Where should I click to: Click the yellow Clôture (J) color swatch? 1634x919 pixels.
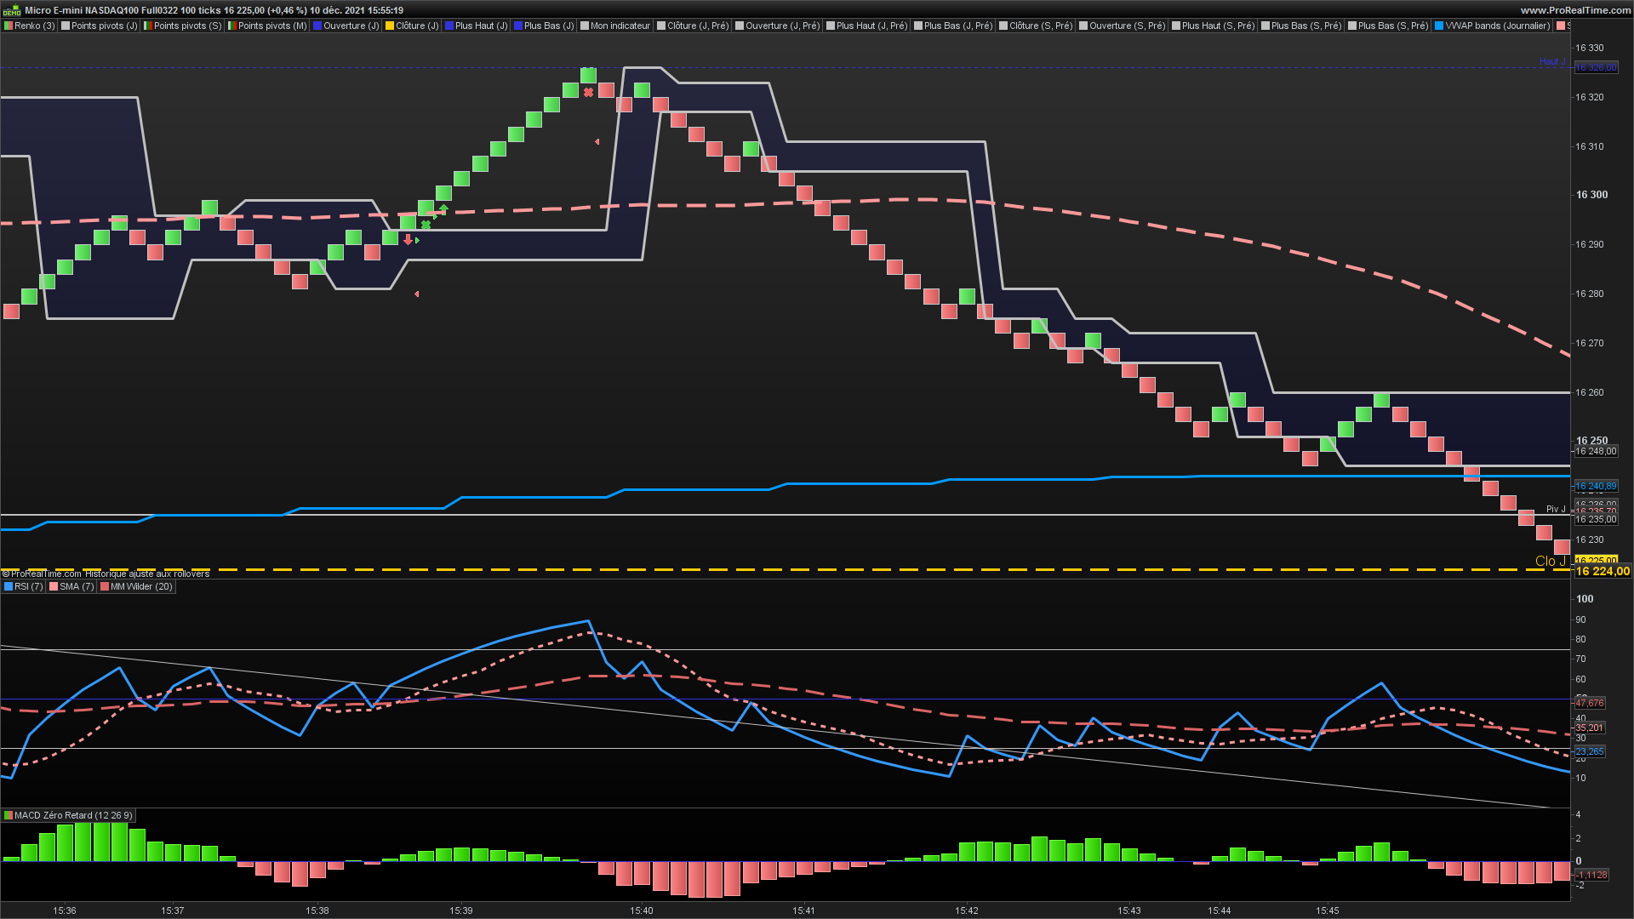pos(390,26)
